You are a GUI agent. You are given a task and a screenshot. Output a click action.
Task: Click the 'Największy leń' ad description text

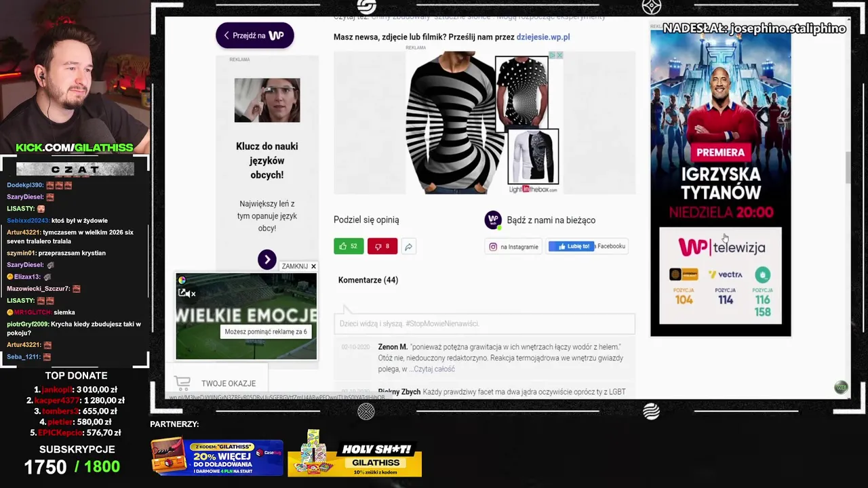(x=267, y=216)
